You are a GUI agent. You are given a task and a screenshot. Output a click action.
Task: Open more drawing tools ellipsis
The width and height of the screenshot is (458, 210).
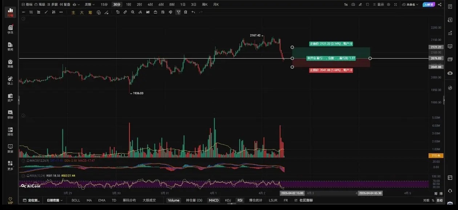pyautogui.click(x=60, y=12)
